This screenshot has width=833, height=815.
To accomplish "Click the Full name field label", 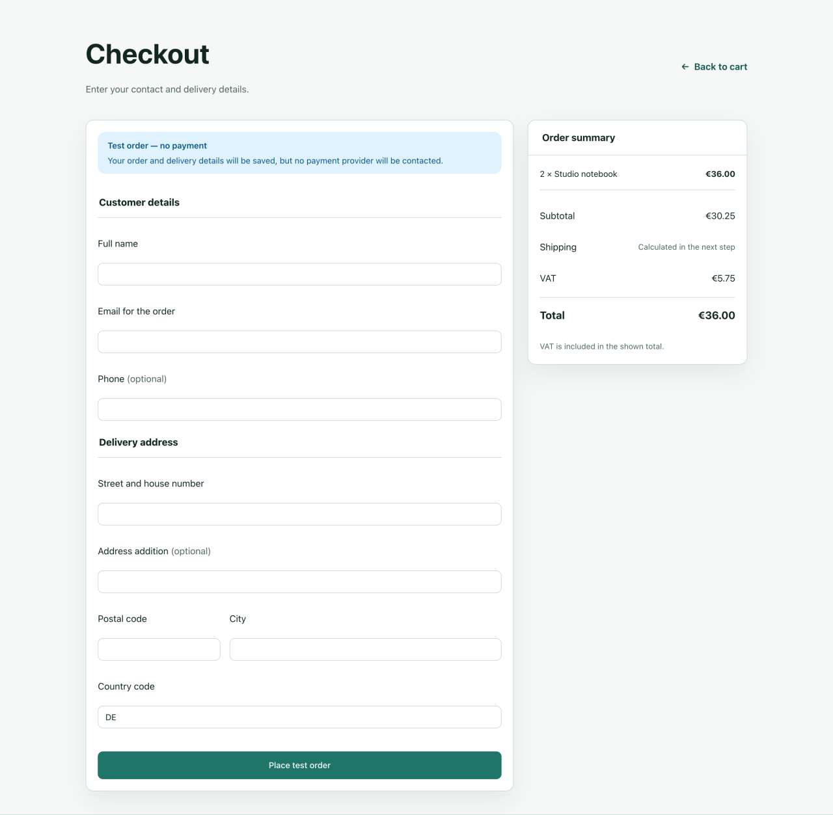I will (x=118, y=244).
